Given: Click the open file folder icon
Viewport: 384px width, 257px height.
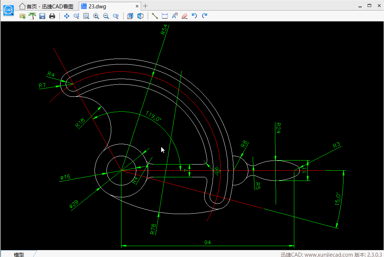Looking at the screenshot, I should (x=23, y=16).
